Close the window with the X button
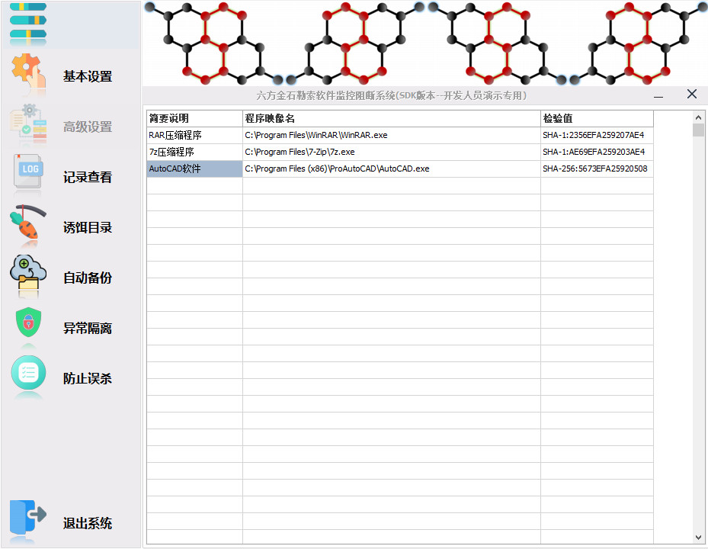 pos(692,94)
